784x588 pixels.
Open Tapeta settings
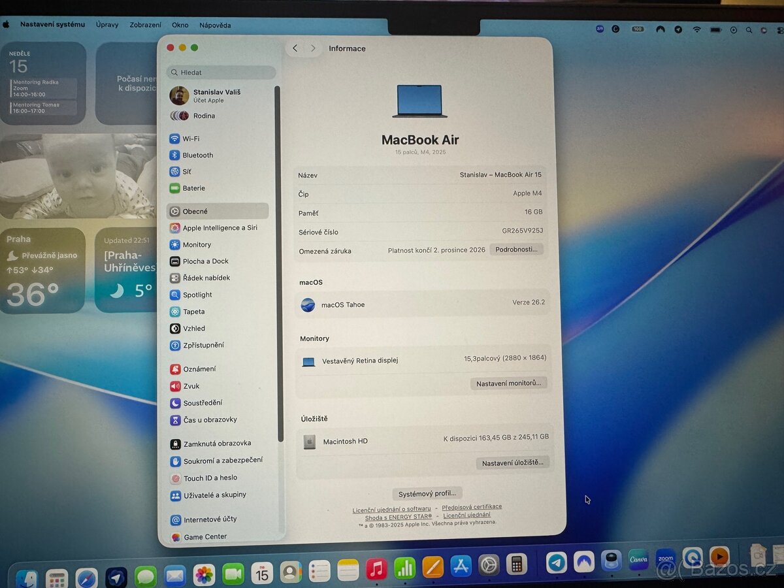point(193,312)
